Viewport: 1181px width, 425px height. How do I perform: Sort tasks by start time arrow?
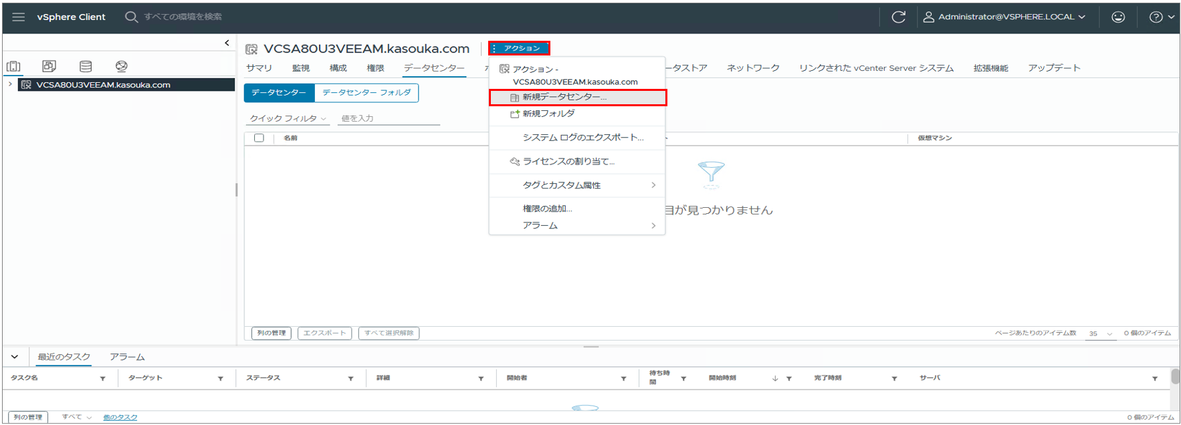pos(775,379)
